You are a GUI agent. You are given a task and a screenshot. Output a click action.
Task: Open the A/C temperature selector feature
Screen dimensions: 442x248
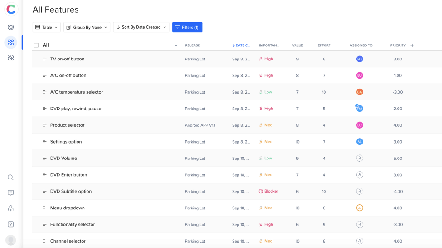(x=77, y=92)
